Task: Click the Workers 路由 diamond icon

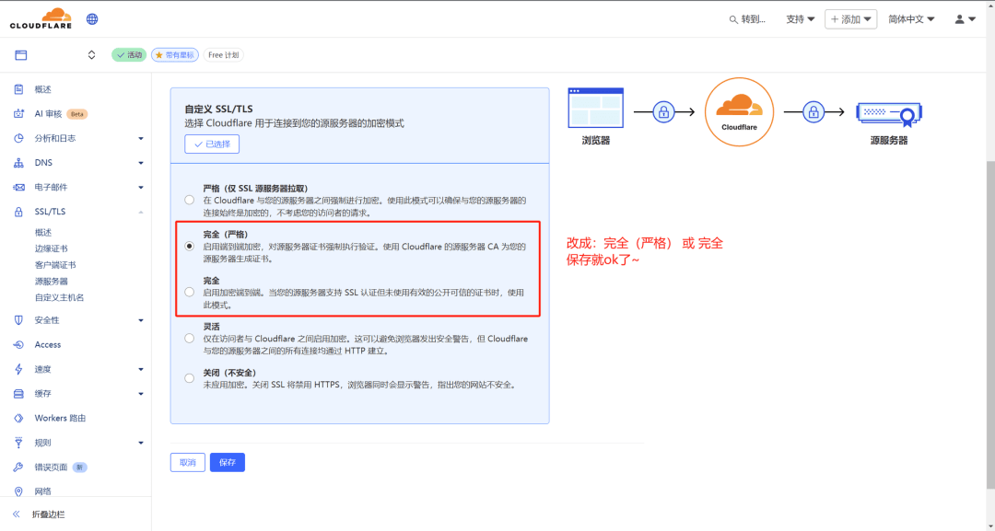Action: pos(18,418)
